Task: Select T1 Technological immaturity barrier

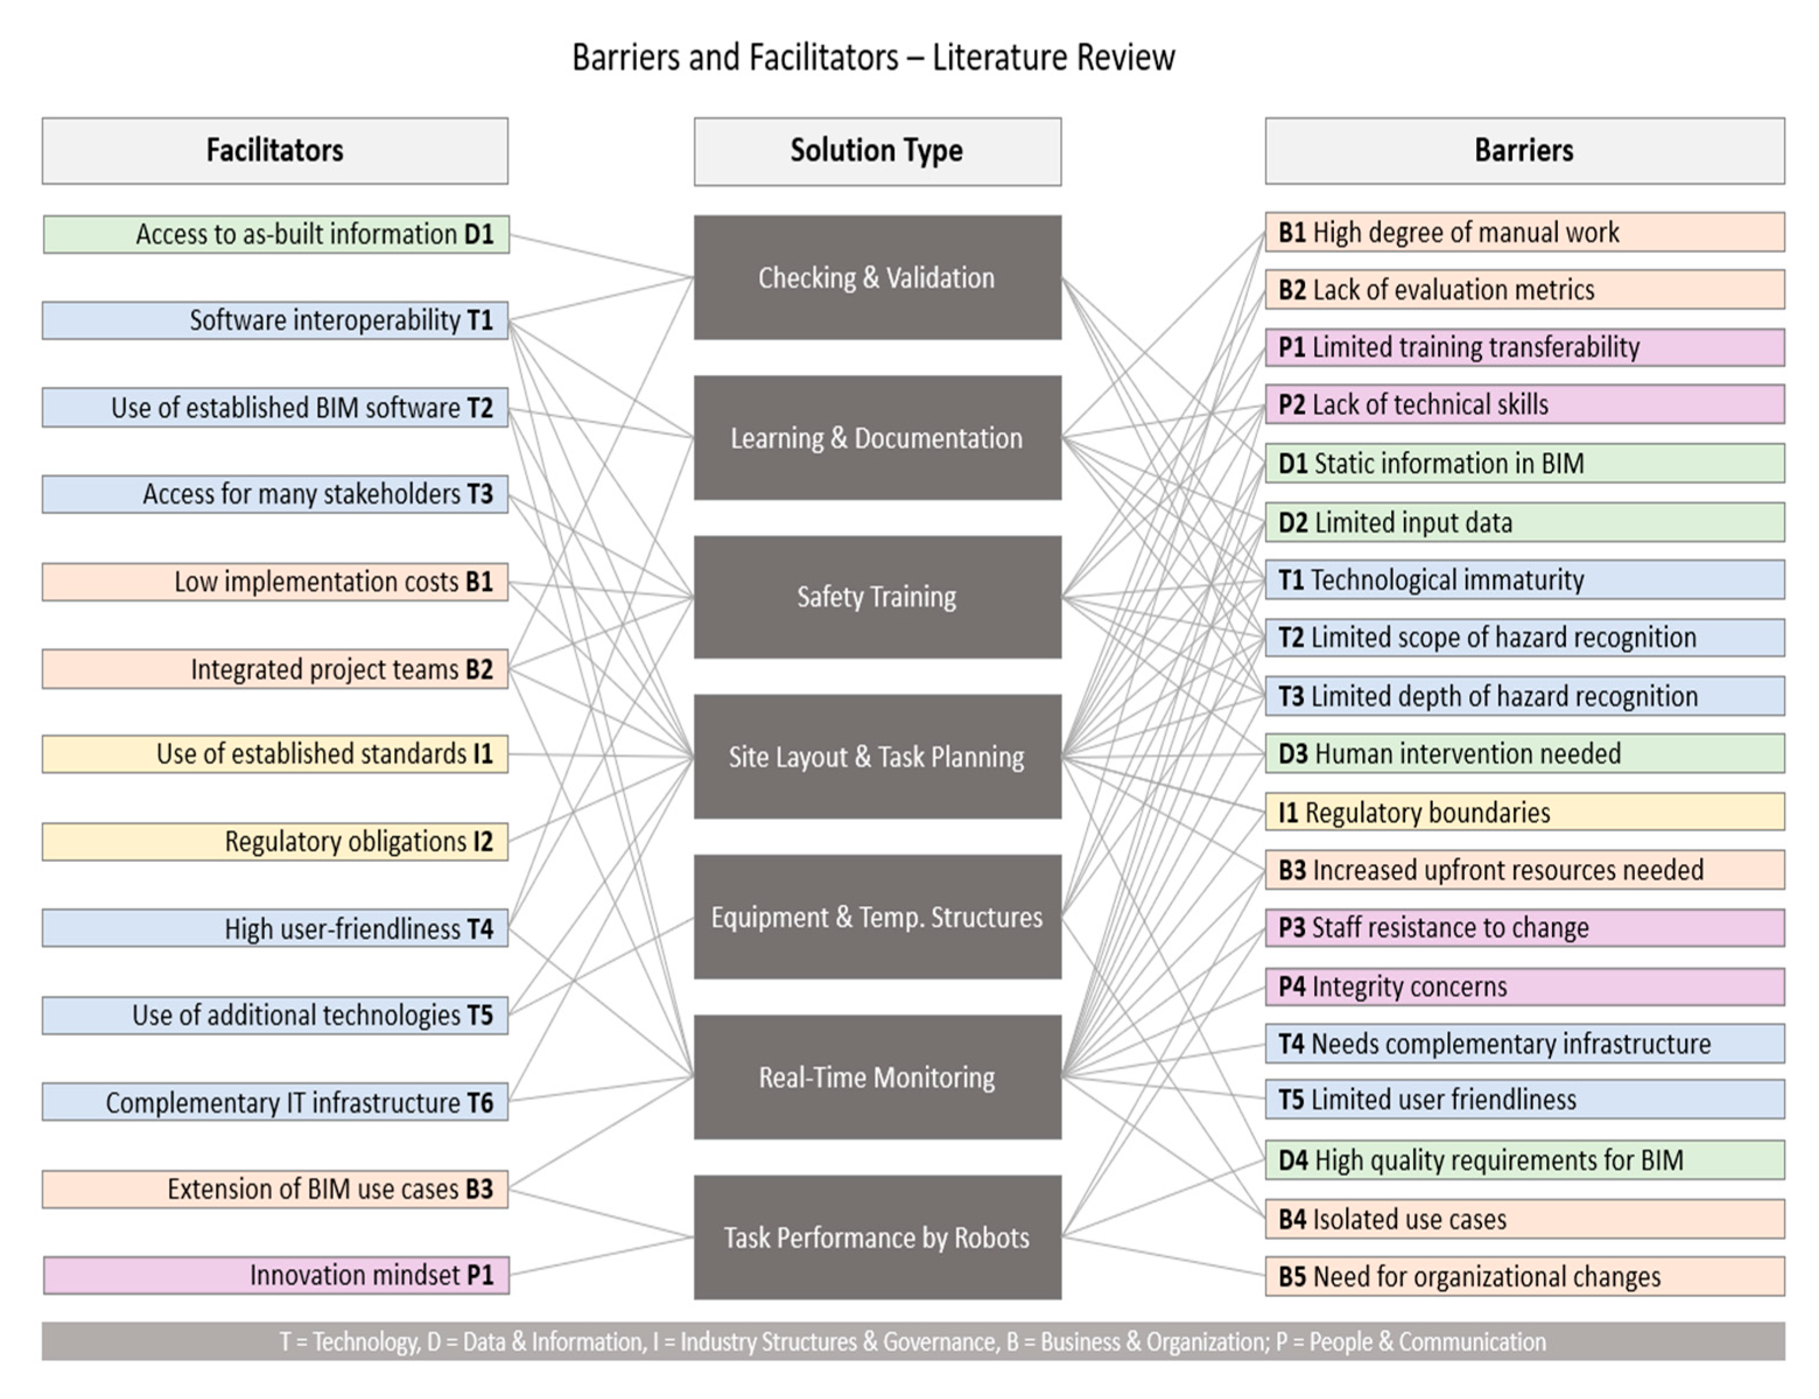Action: (1524, 580)
